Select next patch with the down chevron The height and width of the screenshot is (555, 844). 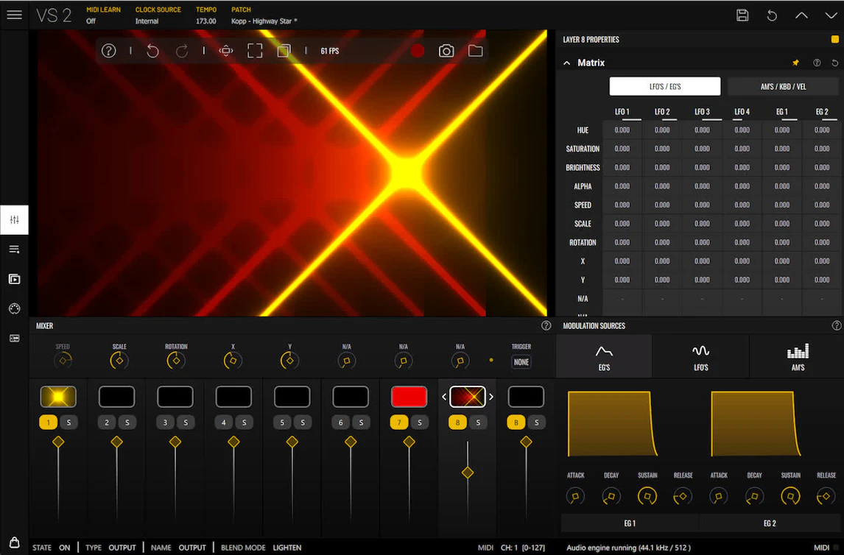tap(831, 15)
